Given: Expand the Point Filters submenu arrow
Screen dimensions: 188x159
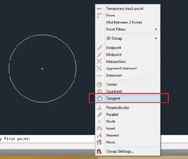Looking at the screenshot, I should click(156, 29).
